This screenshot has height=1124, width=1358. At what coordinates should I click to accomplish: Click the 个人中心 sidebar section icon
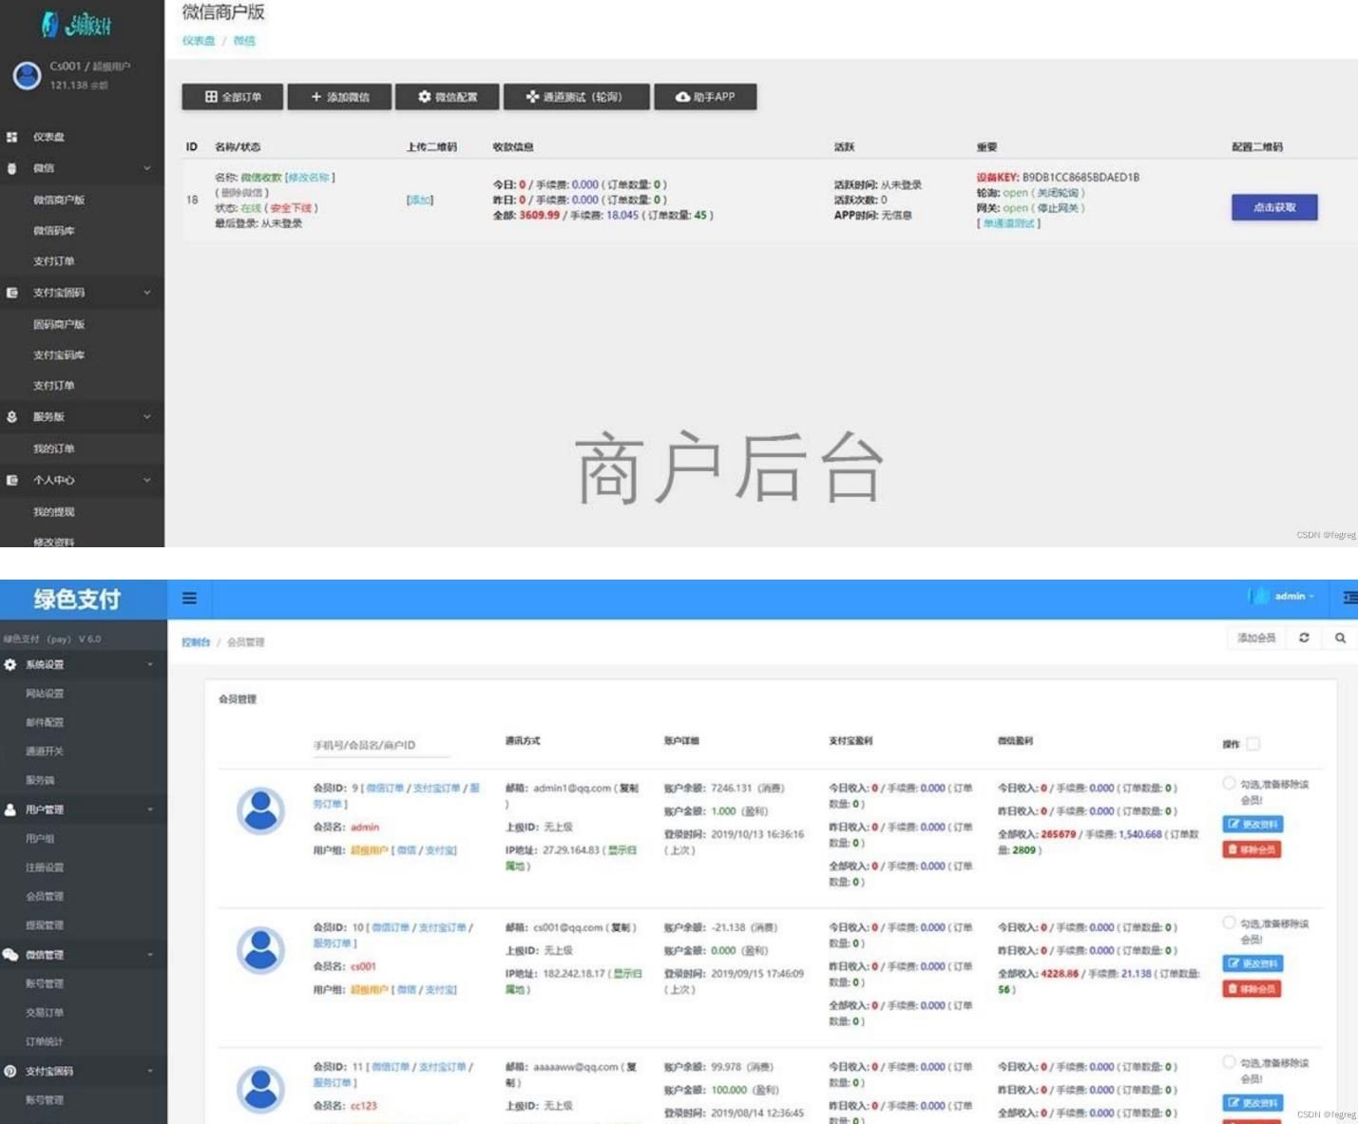pos(11,480)
